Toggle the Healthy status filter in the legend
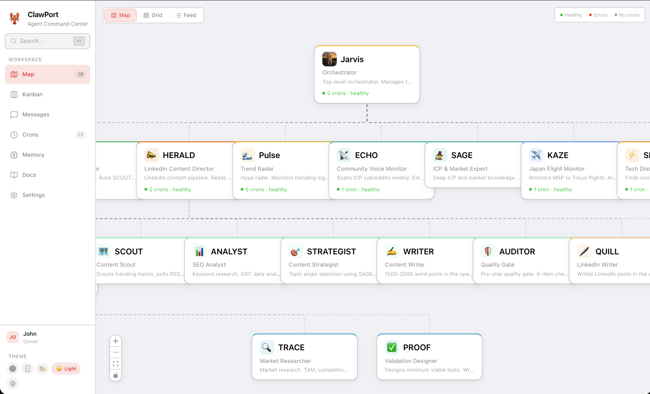The image size is (650, 394). click(x=570, y=14)
